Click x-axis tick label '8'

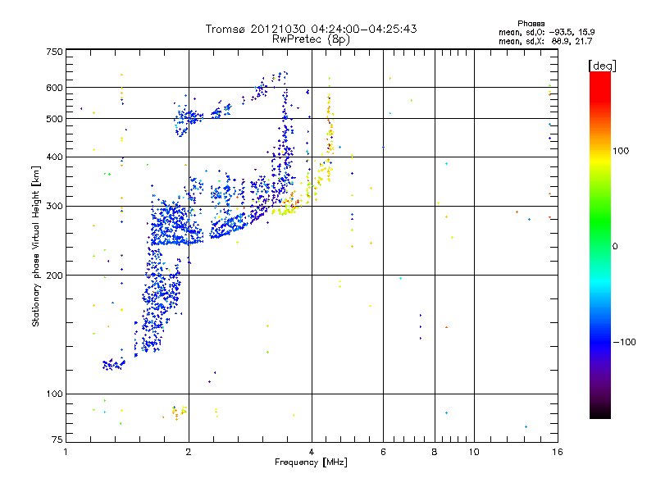click(x=435, y=452)
